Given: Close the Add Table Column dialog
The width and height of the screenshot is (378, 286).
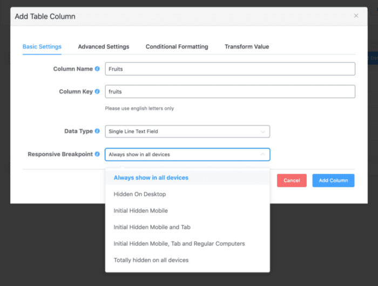Looking at the screenshot, I should tap(356, 16).
